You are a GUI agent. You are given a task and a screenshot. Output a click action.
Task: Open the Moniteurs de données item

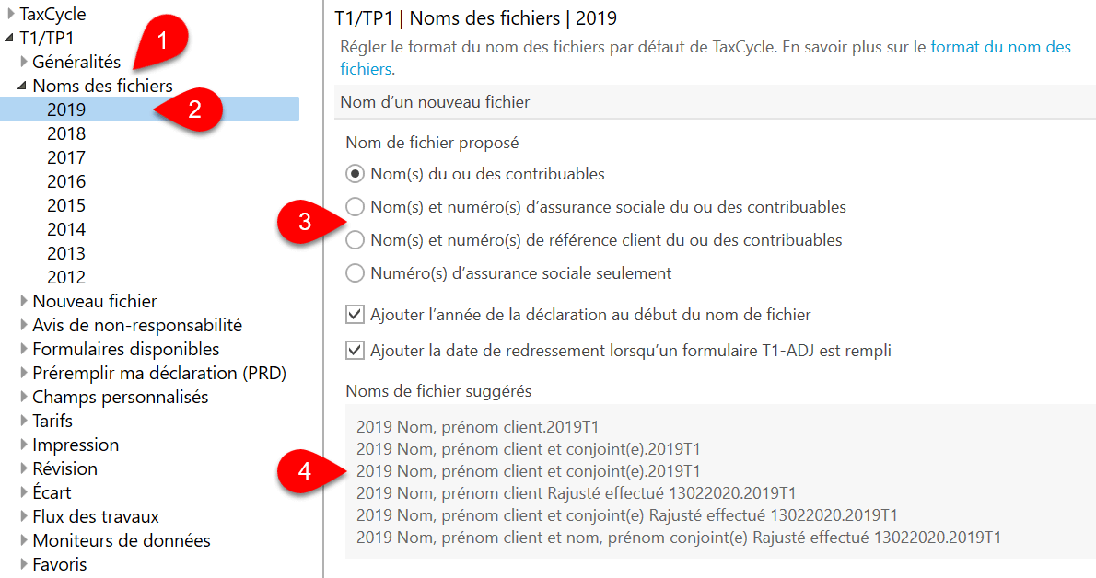point(122,540)
